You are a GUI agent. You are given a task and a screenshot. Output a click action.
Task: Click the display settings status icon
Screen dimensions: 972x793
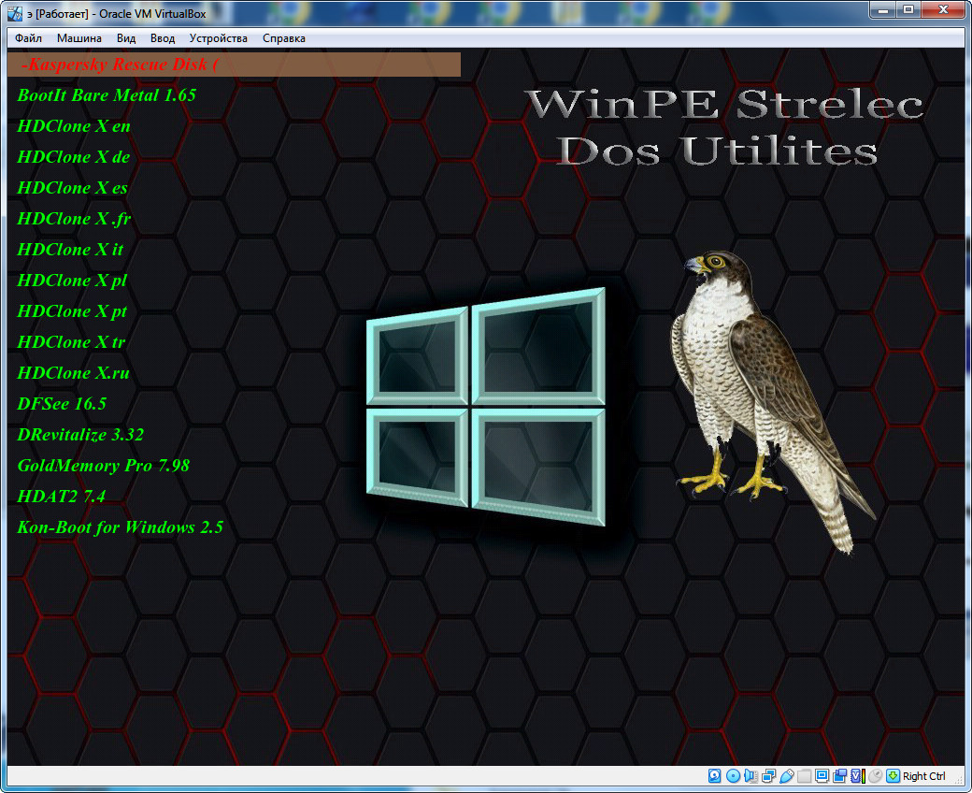(x=822, y=775)
